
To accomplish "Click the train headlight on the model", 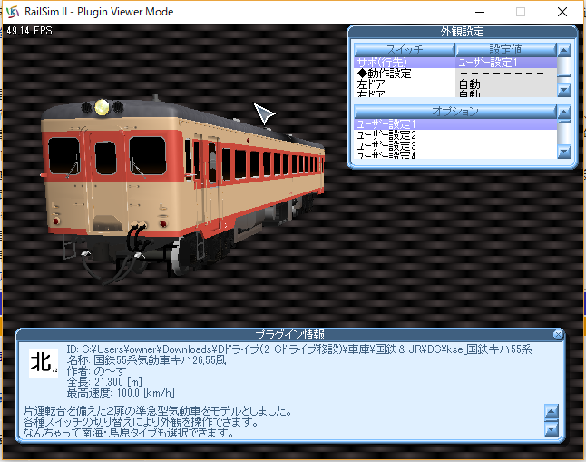I will [102, 107].
